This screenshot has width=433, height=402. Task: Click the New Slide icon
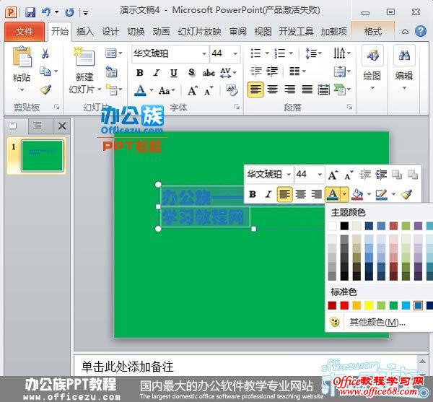click(84, 59)
